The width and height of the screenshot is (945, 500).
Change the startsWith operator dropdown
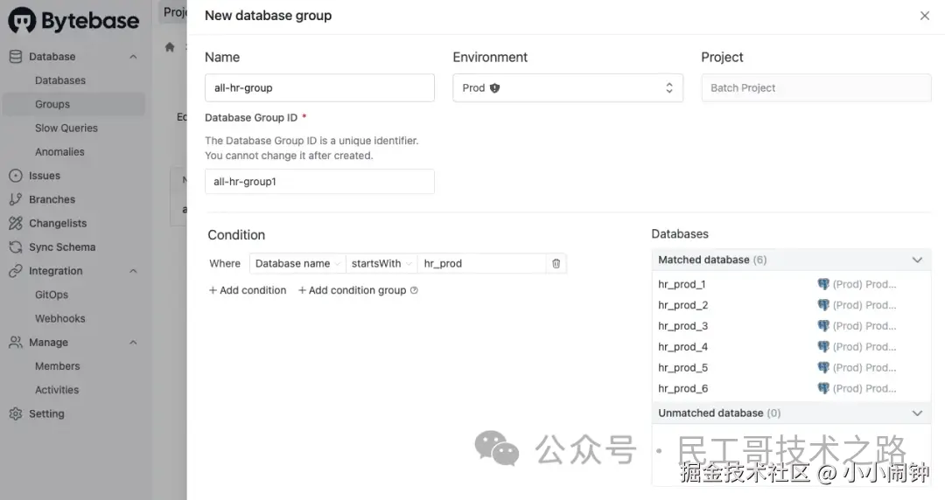[x=381, y=263]
